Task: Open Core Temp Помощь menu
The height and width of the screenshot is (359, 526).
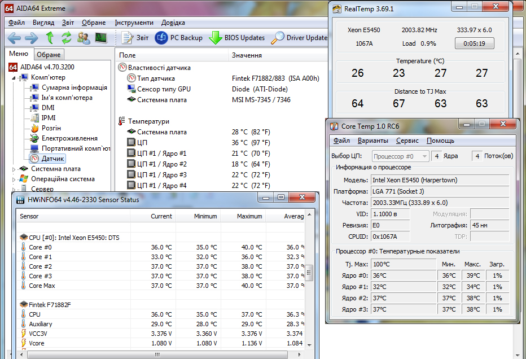Action: 440,141
